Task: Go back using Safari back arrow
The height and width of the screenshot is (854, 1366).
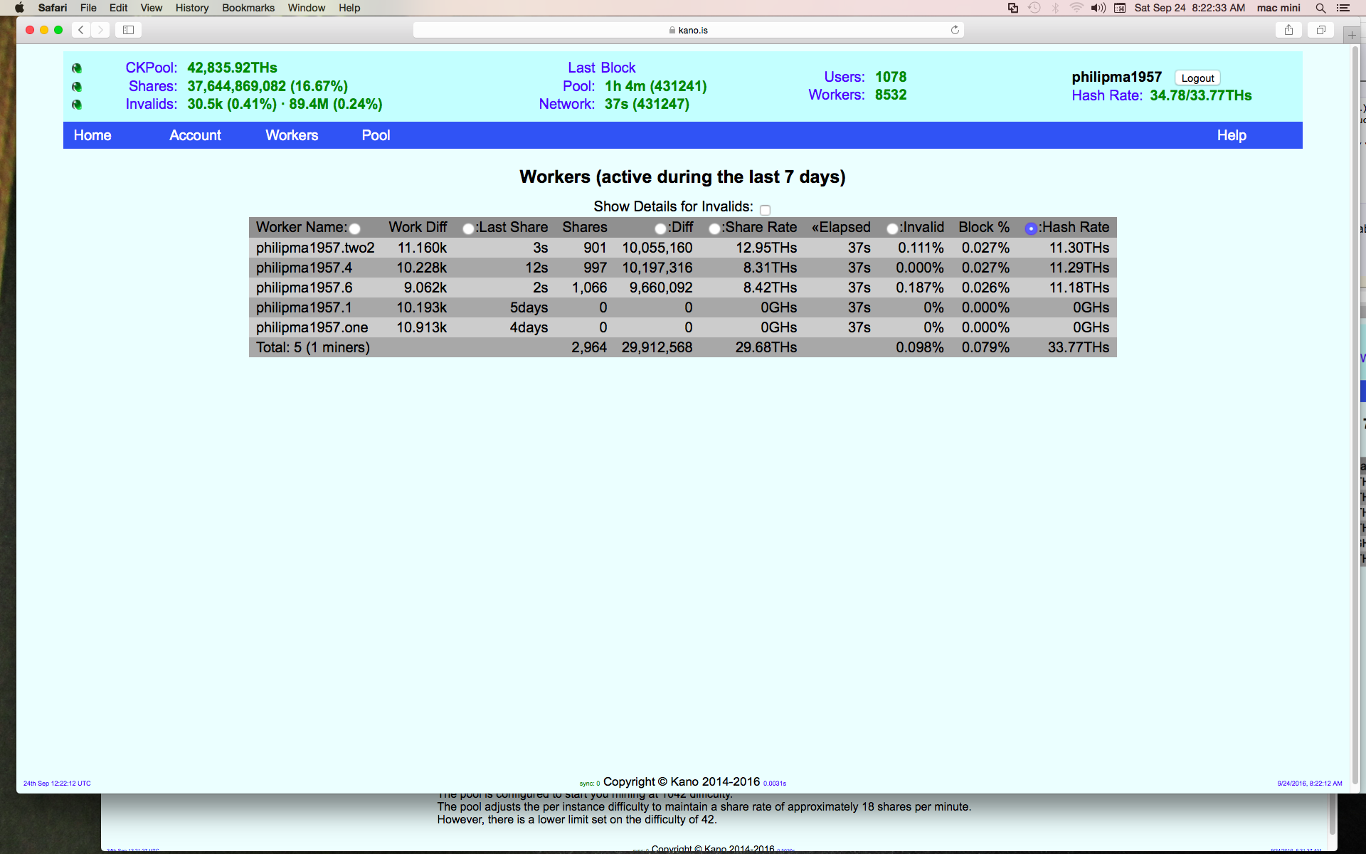Action: pyautogui.click(x=81, y=30)
